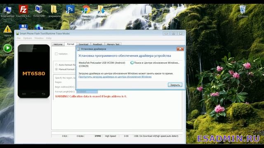The height and width of the screenshot is (148, 264).
Task: Click the EMMC status bar entry
Action: [x=98, y=136]
